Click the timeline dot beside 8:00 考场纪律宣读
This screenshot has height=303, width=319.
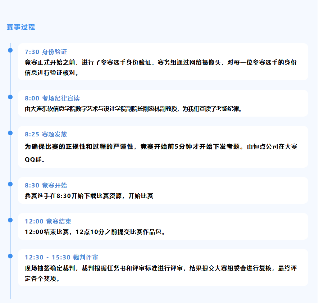tap(10, 97)
